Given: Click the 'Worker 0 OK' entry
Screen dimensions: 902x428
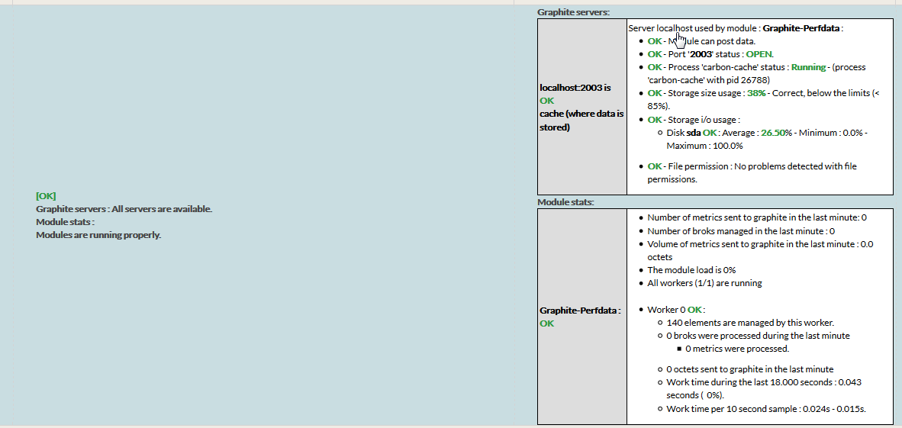Looking at the screenshot, I should tap(675, 310).
